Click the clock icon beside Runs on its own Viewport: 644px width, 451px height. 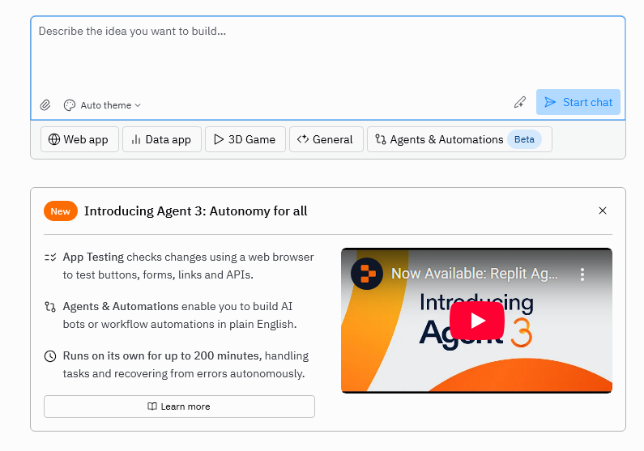[50, 356]
